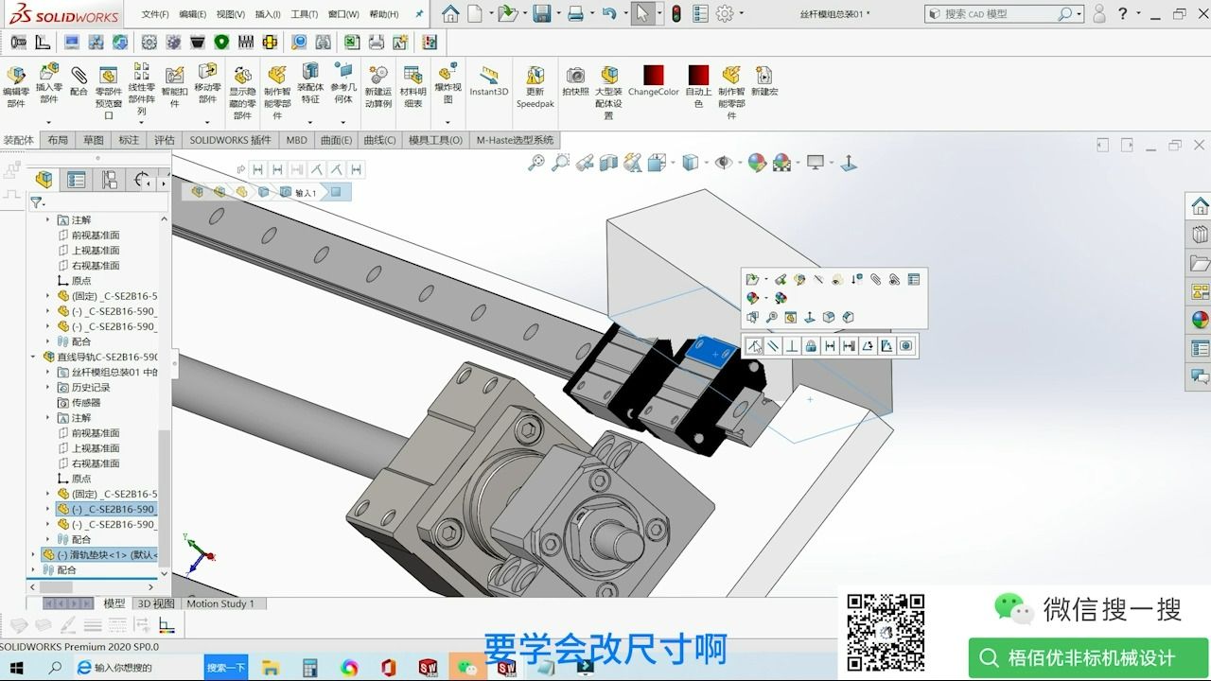Click the 自动上色 red swatch tool
The width and height of the screenshot is (1211, 681).
pos(698,86)
